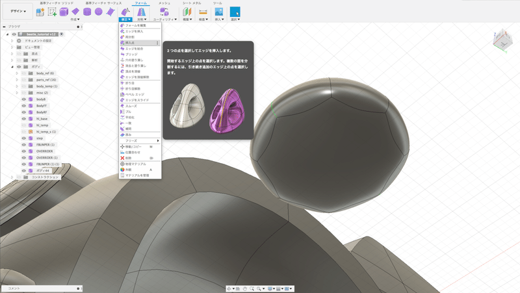Toggle visibility of the ボディ folder

click(x=19, y=67)
